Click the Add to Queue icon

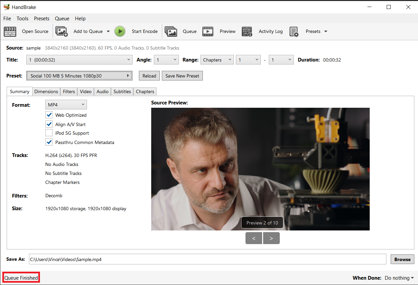(62, 31)
